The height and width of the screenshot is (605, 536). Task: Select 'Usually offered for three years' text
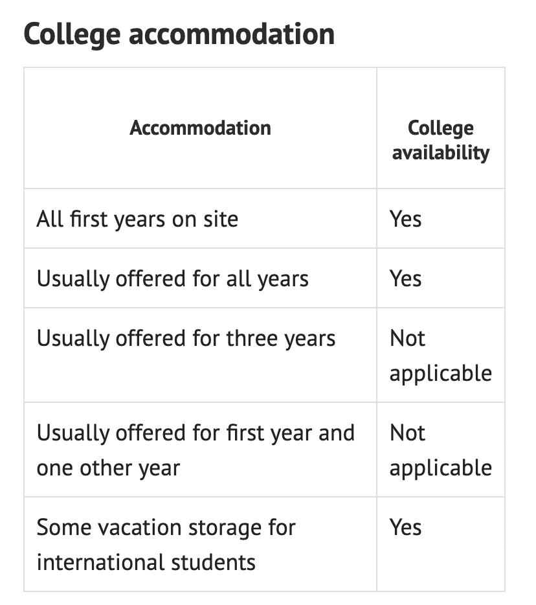186,338
